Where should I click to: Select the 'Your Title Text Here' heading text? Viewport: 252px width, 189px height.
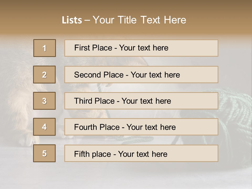pos(139,20)
